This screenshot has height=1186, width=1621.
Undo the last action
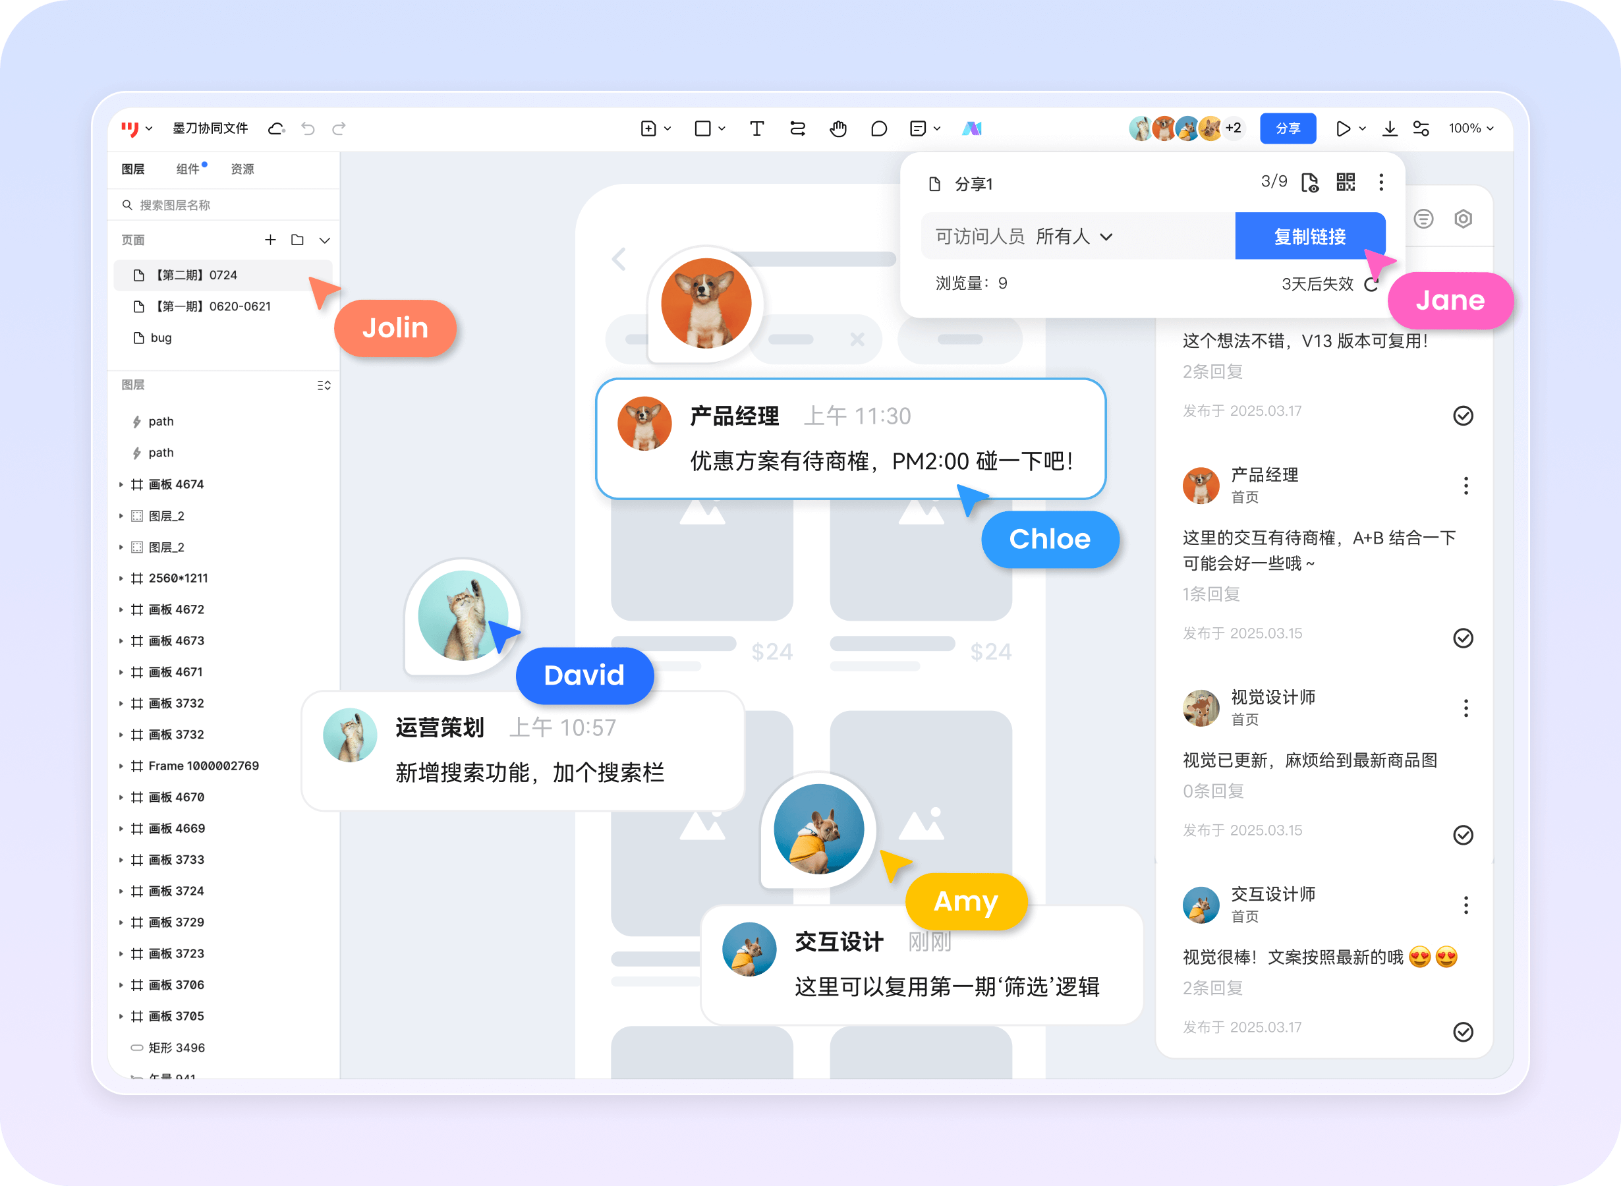point(308,128)
